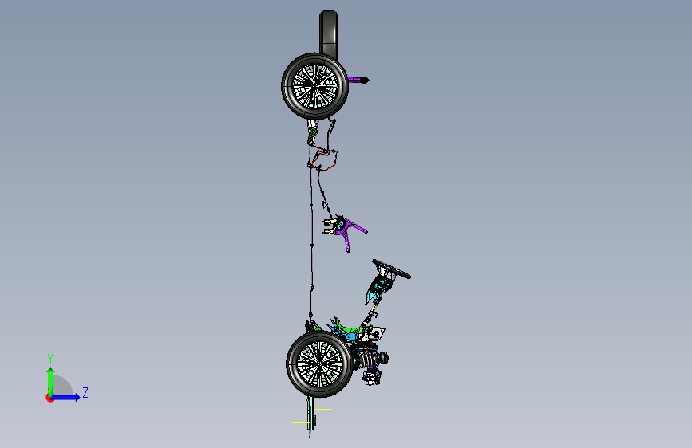Select the lower alloy wheel in the model
Image resolution: width=692 pixels, height=448 pixels.
pos(319,364)
